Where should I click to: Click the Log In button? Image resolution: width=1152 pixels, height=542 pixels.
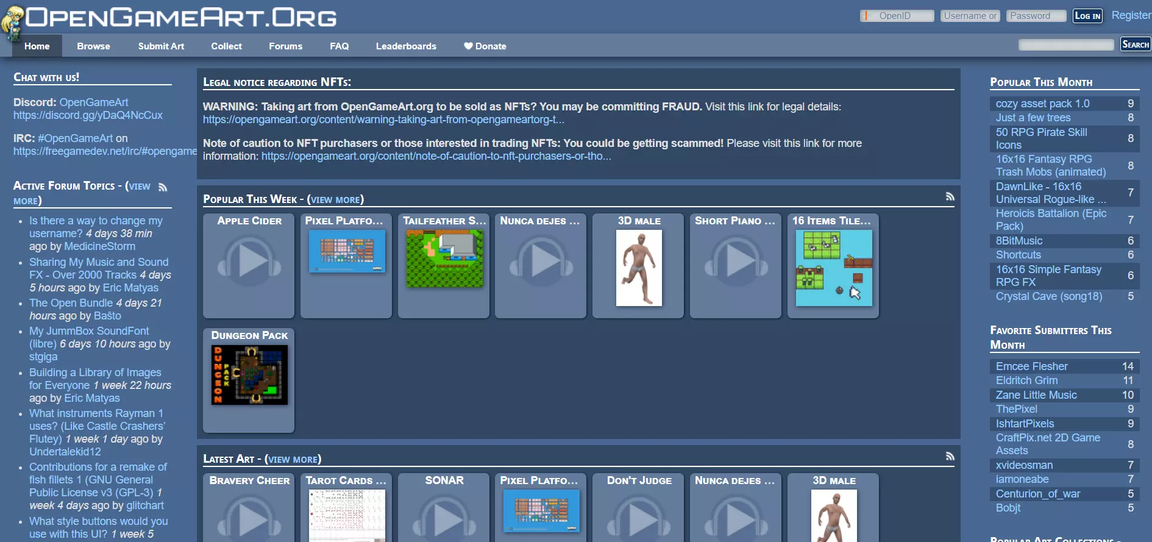(x=1087, y=16)
